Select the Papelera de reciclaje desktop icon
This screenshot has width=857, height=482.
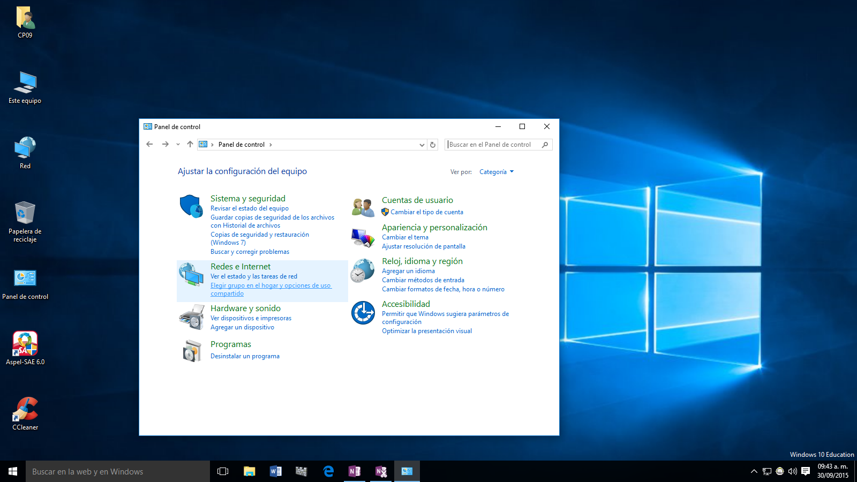pyautogui.click(x=25, y=222)
